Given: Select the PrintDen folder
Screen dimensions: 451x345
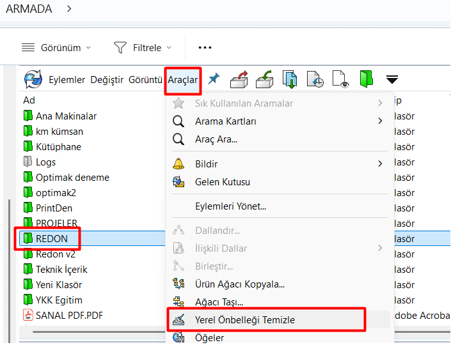Looking at the screenshot, I should coord(54,208).
